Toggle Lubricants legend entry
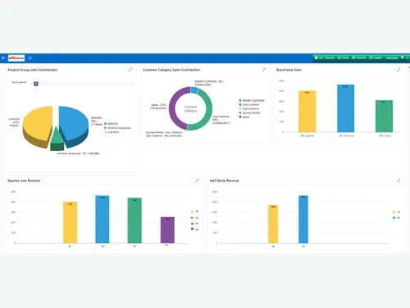Screen dimensions: 410x308 112,132
